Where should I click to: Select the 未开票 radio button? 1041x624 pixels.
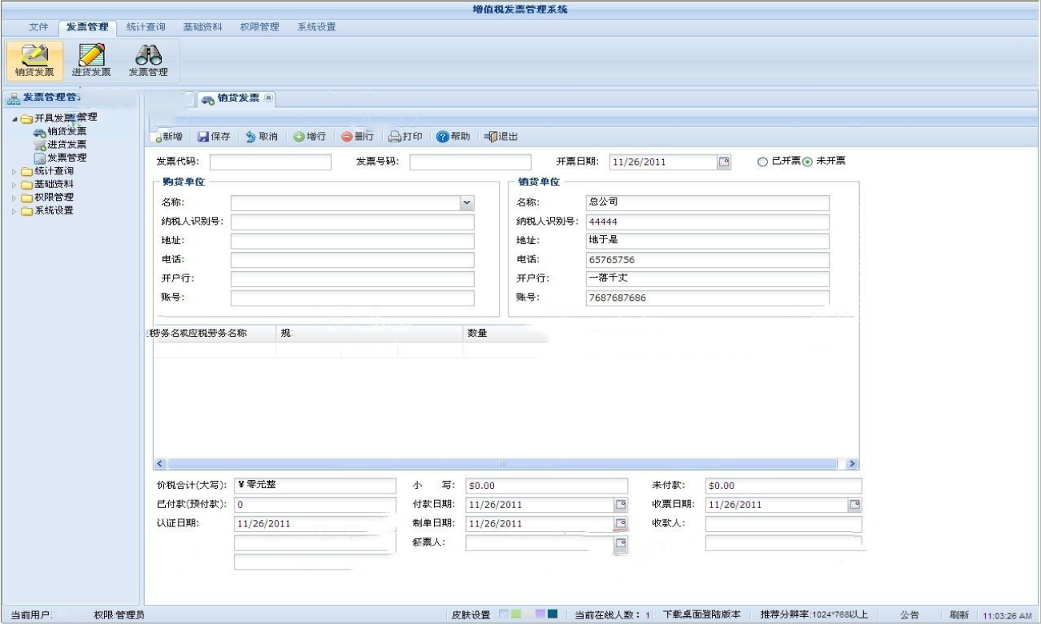807,162
